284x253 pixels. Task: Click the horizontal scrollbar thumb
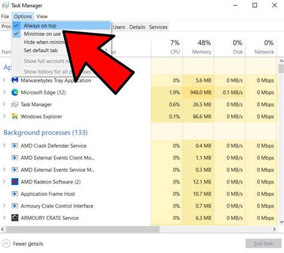[x=83, y=229]
